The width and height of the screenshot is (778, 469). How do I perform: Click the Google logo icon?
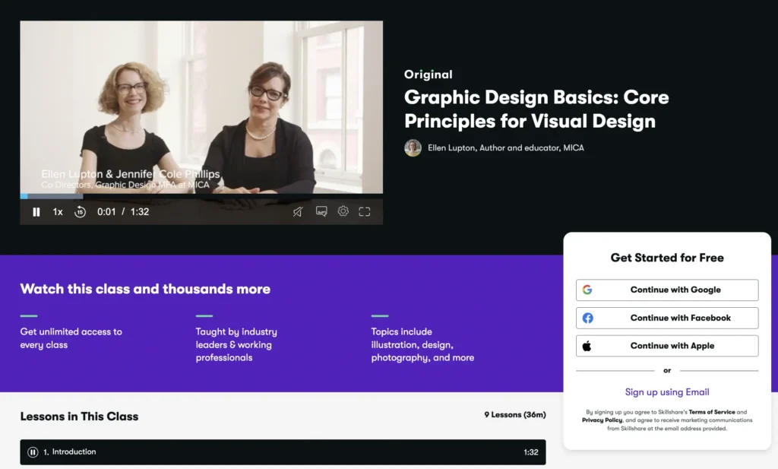587,290
